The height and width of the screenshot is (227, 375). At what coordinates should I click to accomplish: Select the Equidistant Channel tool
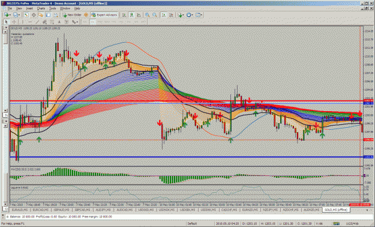pos(44,22)
